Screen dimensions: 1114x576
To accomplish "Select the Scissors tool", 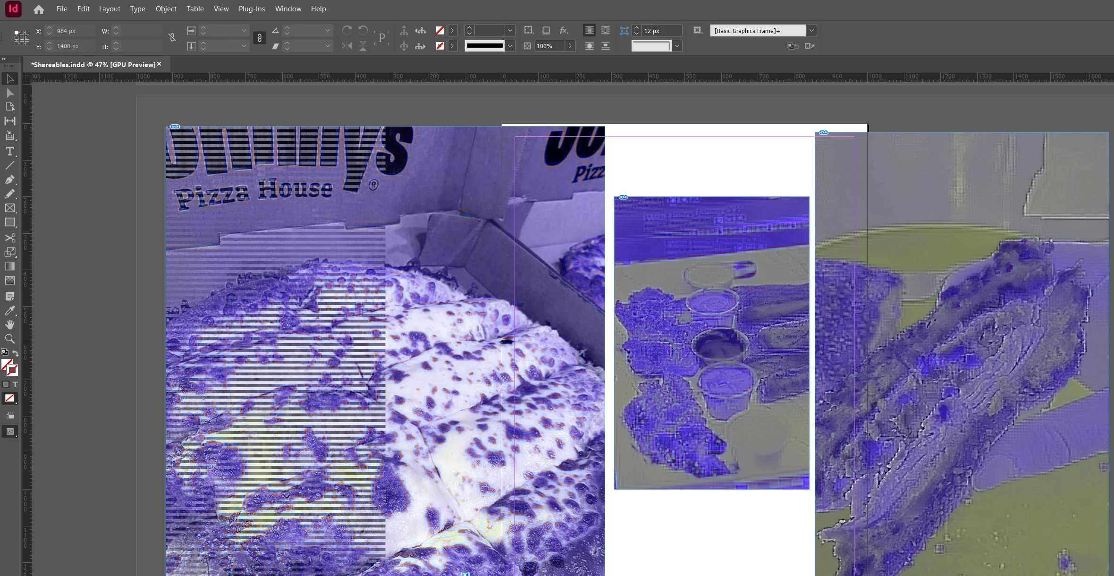I will [9, 238].
